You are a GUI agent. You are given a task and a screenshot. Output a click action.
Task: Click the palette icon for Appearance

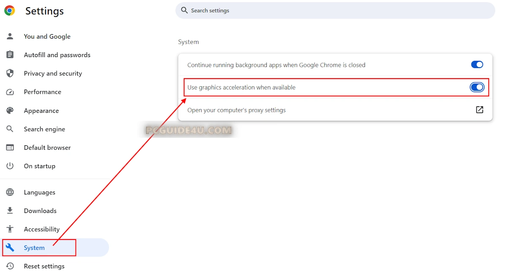tap(10, 111)
